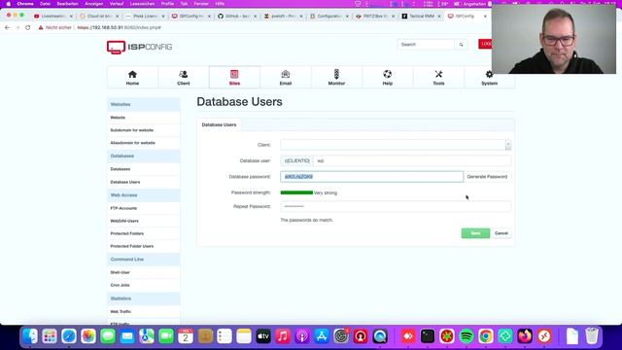Viewport: 622px width, 350px height.
Task: Click the password strength bar
Action: (x=296, y=192)
